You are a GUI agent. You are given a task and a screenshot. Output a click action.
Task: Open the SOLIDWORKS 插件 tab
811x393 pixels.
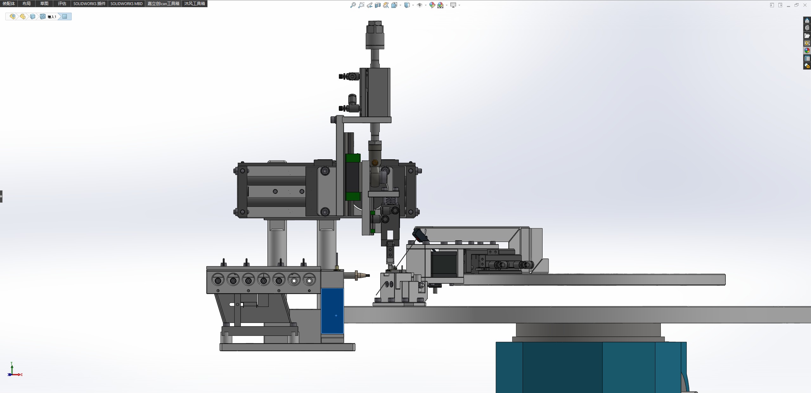pos(89,3)
